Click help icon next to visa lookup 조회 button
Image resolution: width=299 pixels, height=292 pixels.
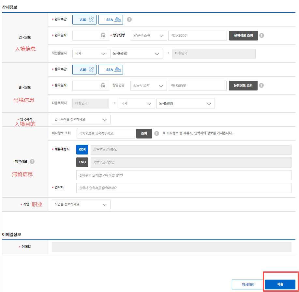point(157,134)
